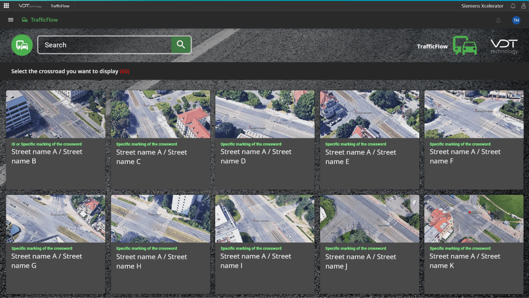This screenshot has height=298, width=529.
Task: Open the user account icon at top right
Action: tap(524, 6)
